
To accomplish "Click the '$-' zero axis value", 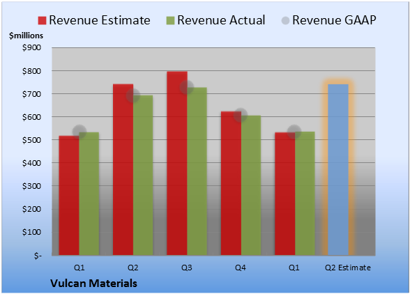I will pyautogui.click(x=38, y=255).
